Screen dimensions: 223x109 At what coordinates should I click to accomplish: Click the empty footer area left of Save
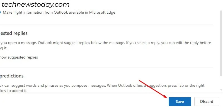(x=84, y=101)
